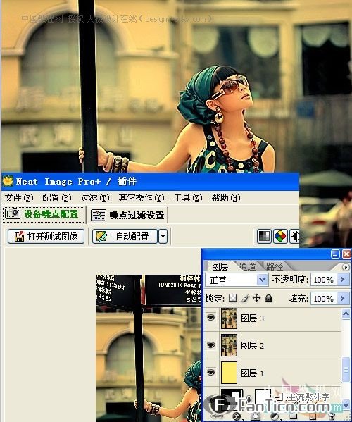Open the 填充 slider arrow
The height and width of the screenshot is (422, 352).
(x=343, y=299)
